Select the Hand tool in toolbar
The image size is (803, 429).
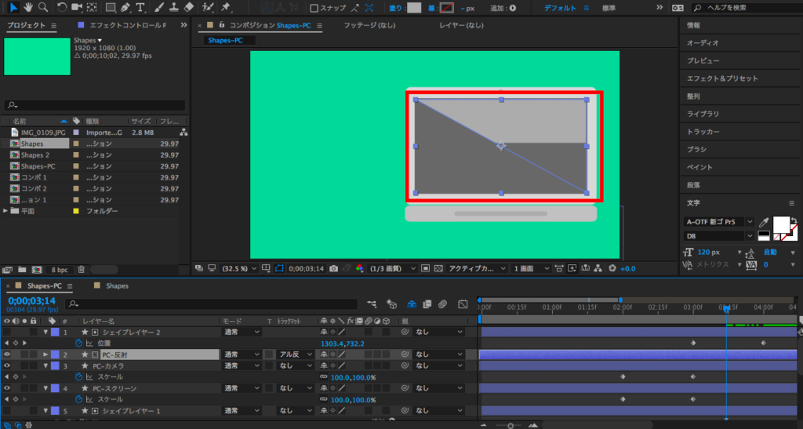(27, 8)
